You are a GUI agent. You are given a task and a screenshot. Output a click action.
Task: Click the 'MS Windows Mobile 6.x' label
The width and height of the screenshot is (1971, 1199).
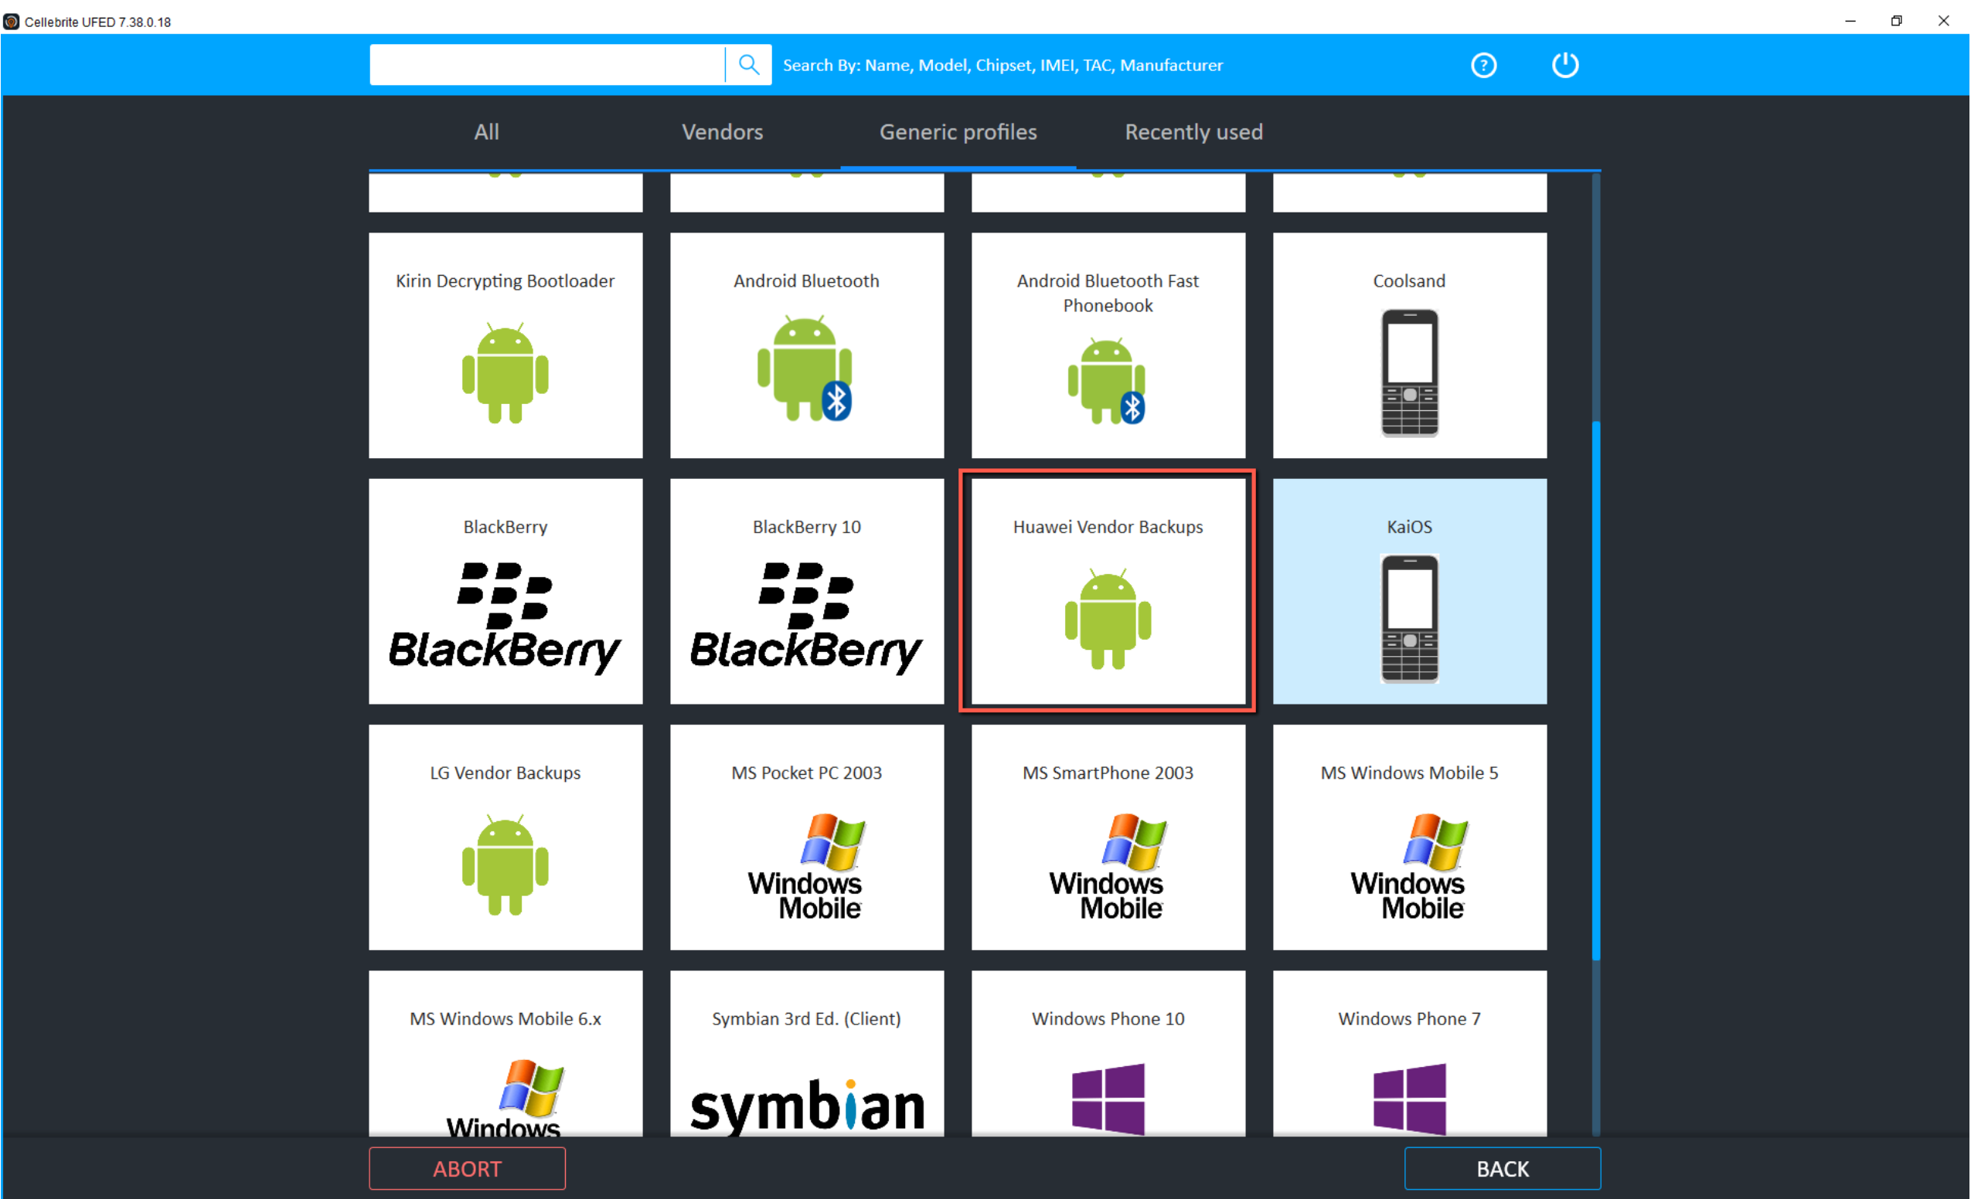pos(505,1018)
